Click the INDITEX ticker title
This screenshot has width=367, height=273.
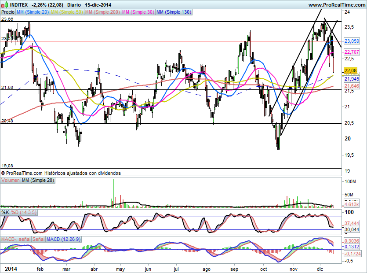click(19, 5)
